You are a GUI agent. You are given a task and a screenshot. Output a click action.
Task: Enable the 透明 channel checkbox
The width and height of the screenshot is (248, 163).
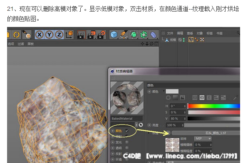coord(127,148)
